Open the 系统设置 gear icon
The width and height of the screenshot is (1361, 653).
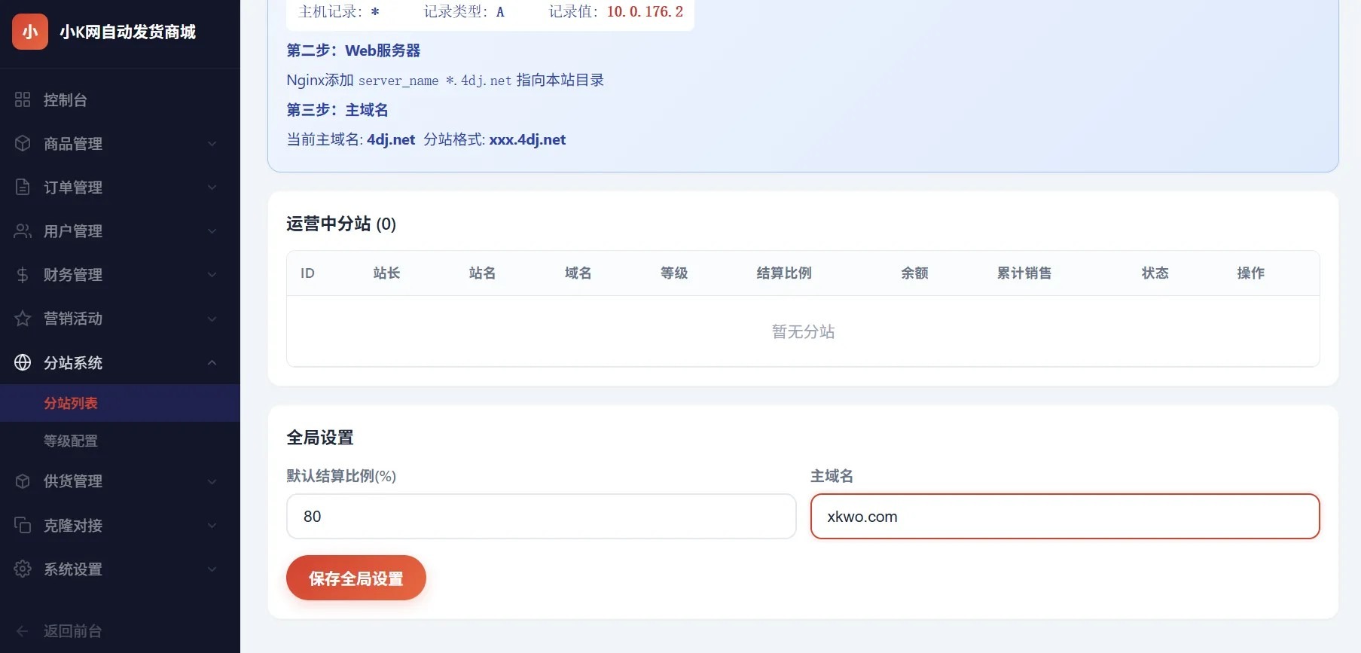(23, 569)
